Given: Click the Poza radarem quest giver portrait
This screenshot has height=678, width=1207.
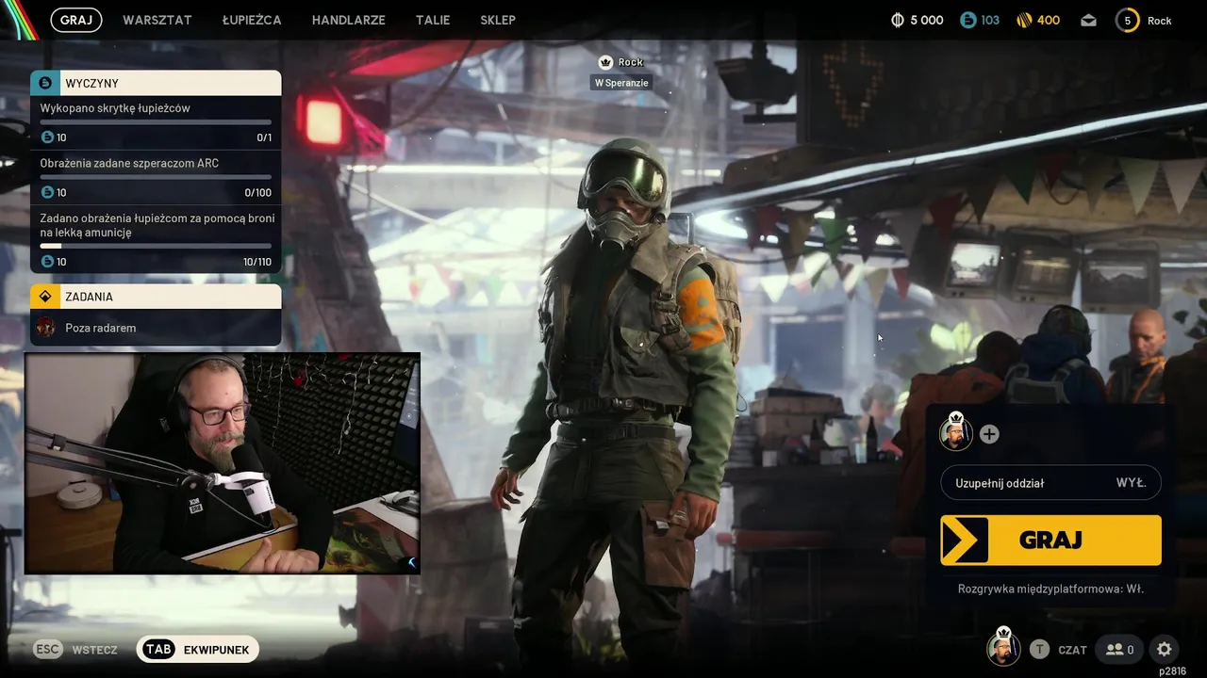Looking at the screenshot, I should (45, 328).
